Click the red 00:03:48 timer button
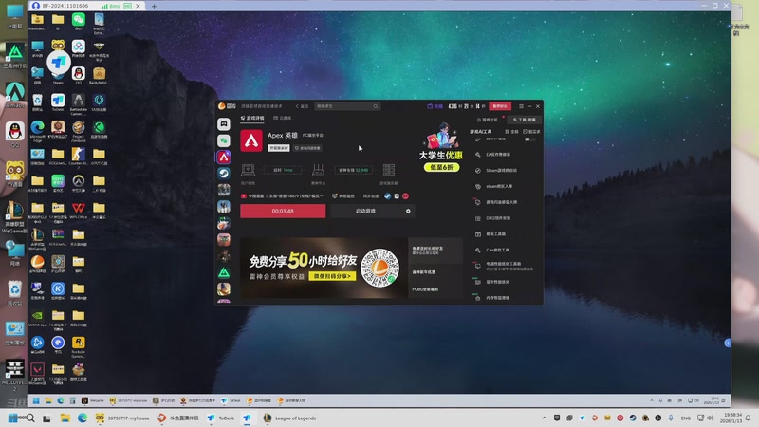 (x=283, y=211)
